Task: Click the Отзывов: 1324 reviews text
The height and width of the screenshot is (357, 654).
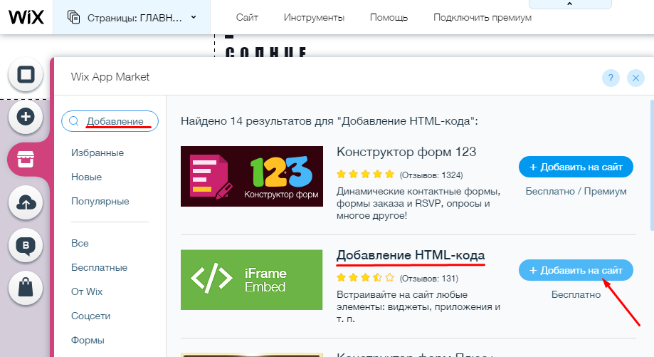Action: point(431,175)
